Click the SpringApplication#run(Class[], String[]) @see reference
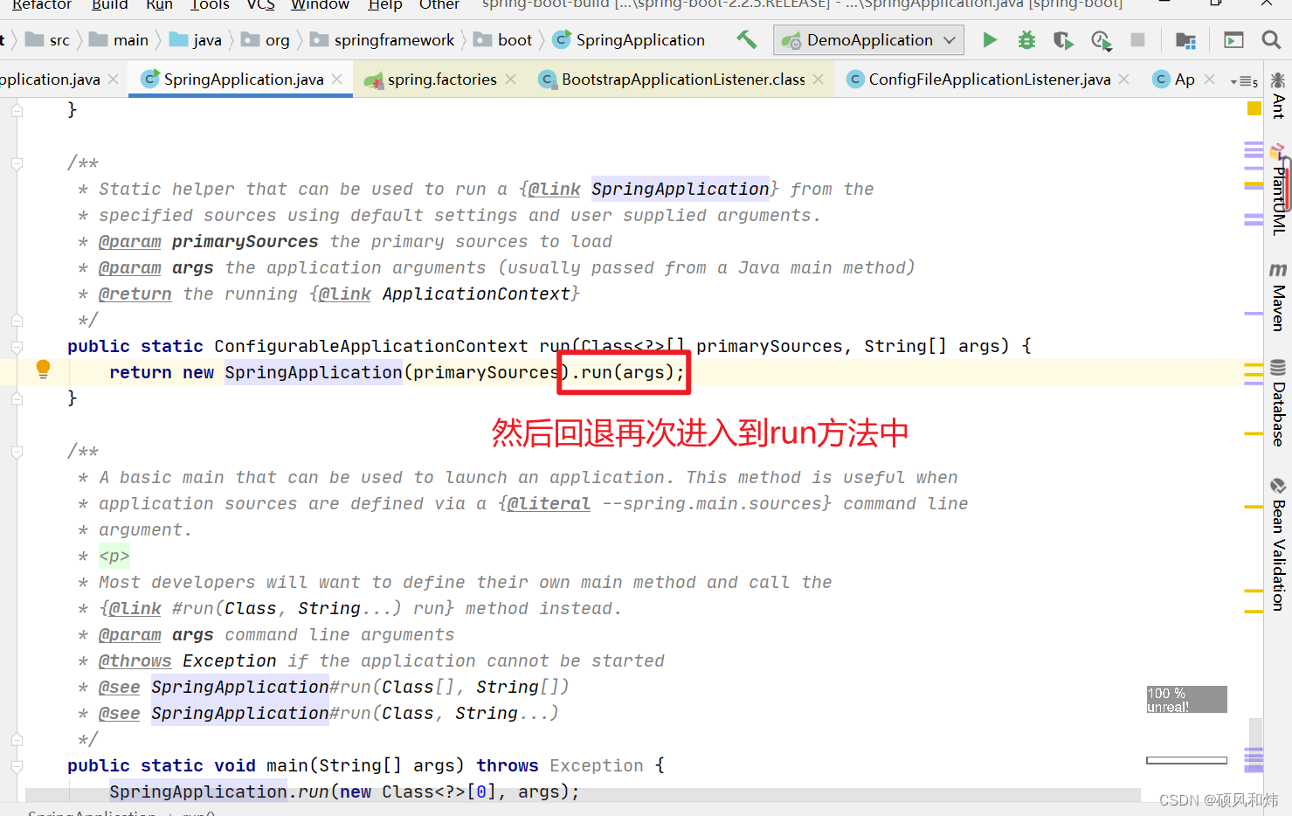Image resolution: width=1292 pixels, height=816 pixels. click(x=360, y=688)
